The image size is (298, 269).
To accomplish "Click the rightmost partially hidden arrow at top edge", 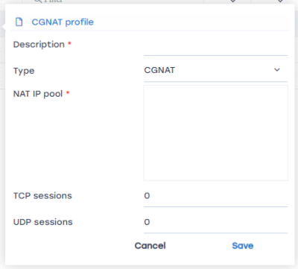I will tap(280, 1).
